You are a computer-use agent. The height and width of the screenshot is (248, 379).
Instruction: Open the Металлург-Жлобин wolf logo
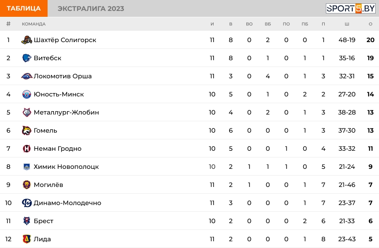pyautogui.click(x=27, y=112)
